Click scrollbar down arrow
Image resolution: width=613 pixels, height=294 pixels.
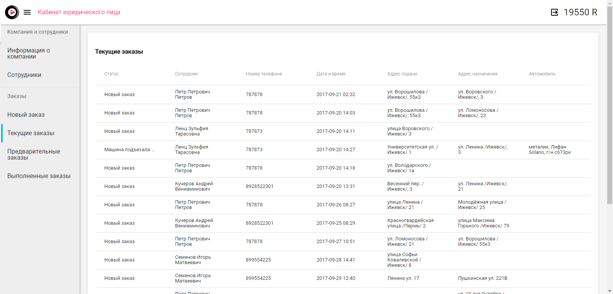point(610,291)
